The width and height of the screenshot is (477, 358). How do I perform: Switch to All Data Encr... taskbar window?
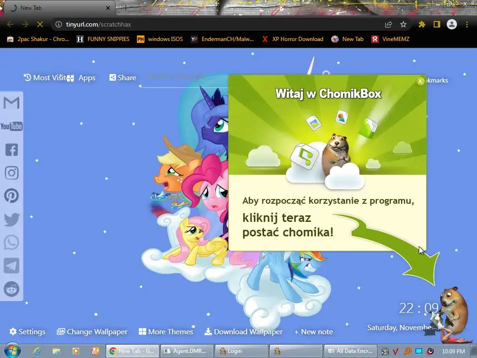(350, 351)
